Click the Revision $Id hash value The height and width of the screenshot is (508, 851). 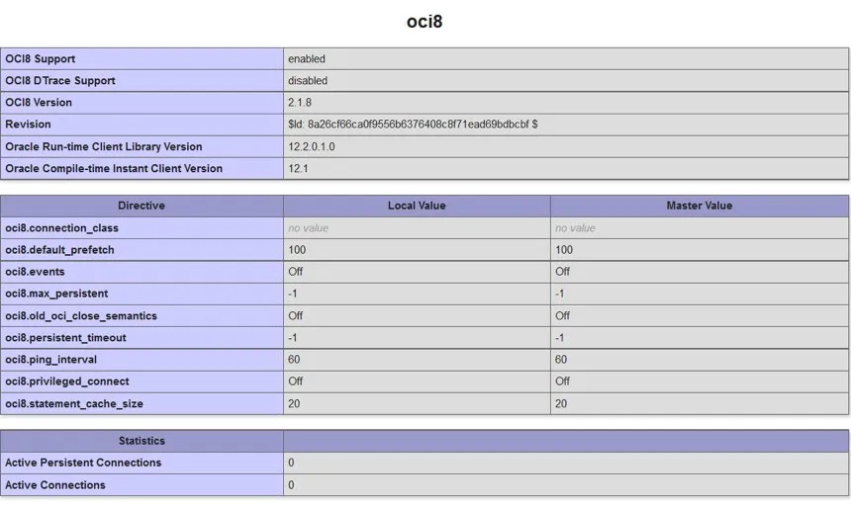413,125
